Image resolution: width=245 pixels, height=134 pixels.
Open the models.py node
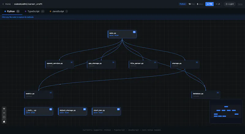click(x=39, y=95)
